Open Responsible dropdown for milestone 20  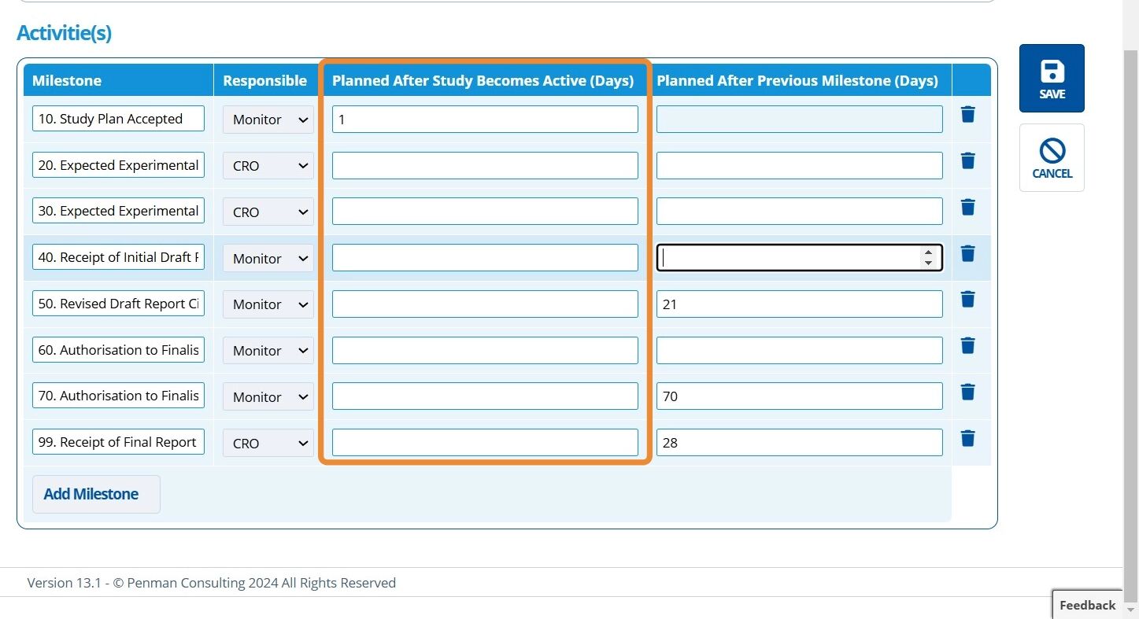[268, 166]
